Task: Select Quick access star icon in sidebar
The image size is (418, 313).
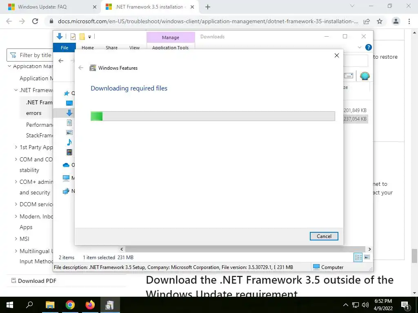Action: (67, 93)
